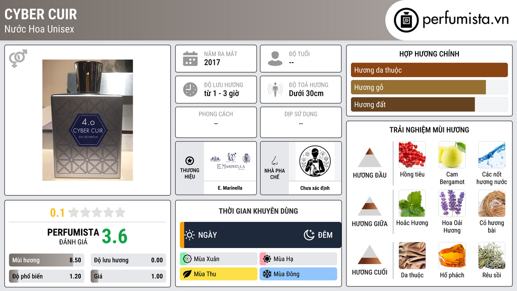
Task: Select the Mùa Xuân season button
Action: pyautogui.click(x=219, y=259)
